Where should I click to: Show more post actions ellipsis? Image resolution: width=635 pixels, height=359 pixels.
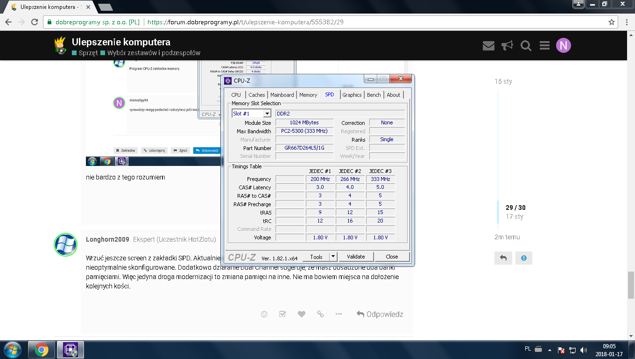[x=339, y=314]
